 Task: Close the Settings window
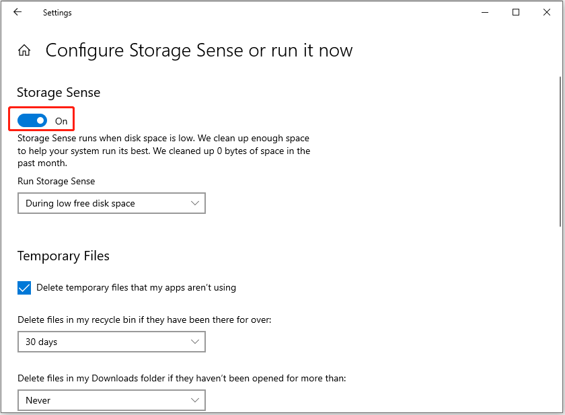point(546,12)
